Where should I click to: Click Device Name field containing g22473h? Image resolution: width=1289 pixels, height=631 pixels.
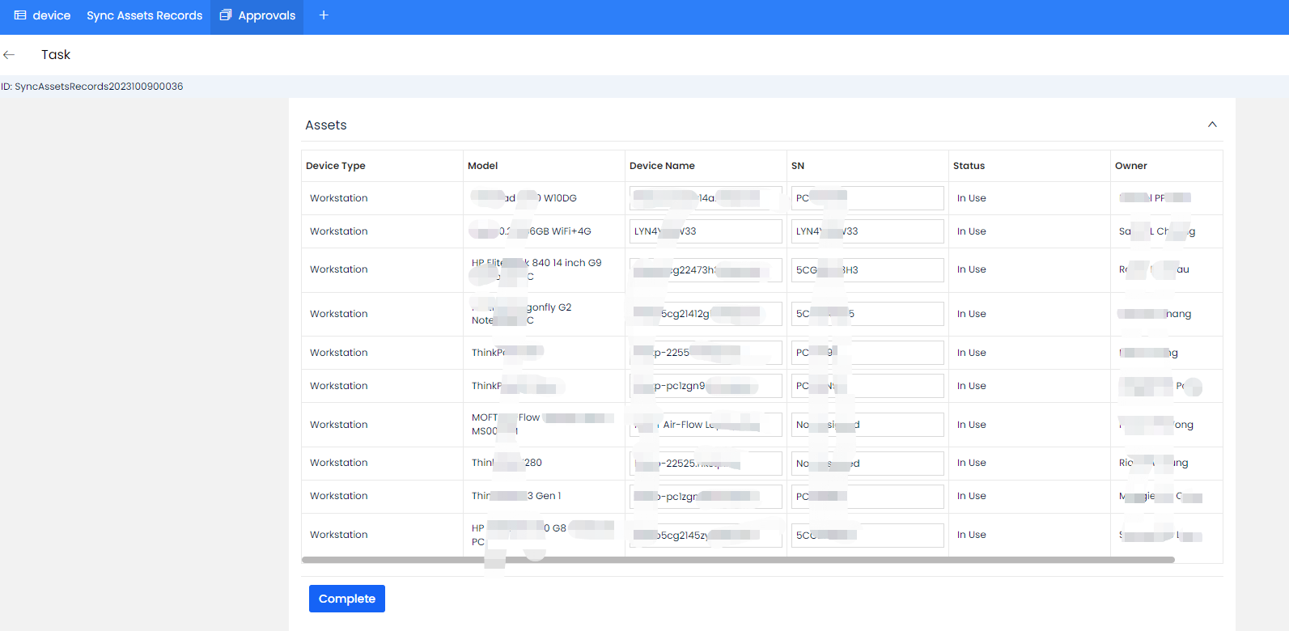point(706,270)
